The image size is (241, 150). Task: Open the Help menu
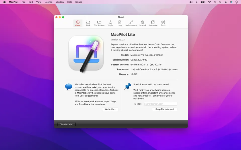pyautogui.click(x=70, y=2)
